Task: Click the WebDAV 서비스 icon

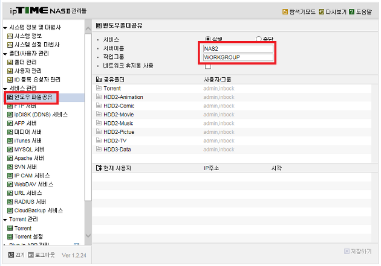Action: coord(10,185)
